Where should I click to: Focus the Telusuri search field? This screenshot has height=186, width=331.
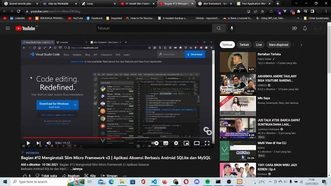[x=154, y=28]
